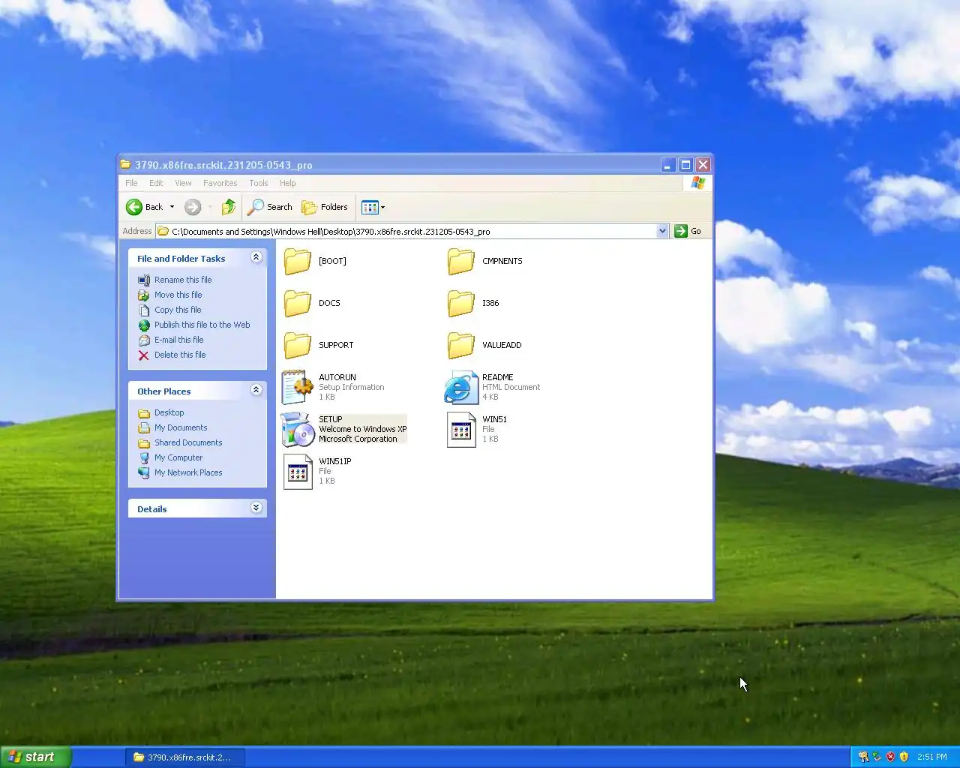
Task: Select the I386 folder icon
Action: (x=461, y=303)
